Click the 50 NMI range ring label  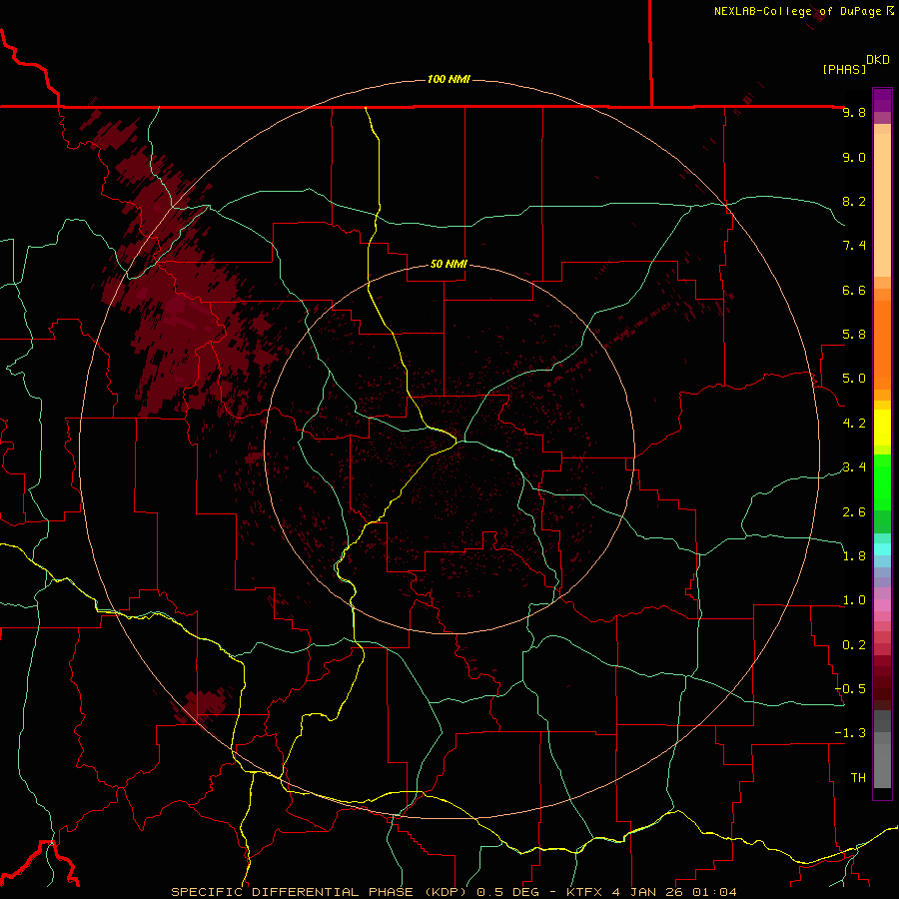(x=449, y=264)
